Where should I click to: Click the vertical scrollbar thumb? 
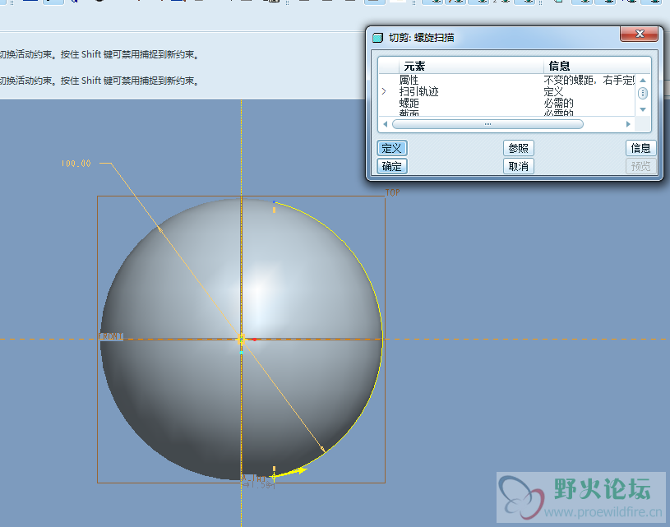point(643,93)
